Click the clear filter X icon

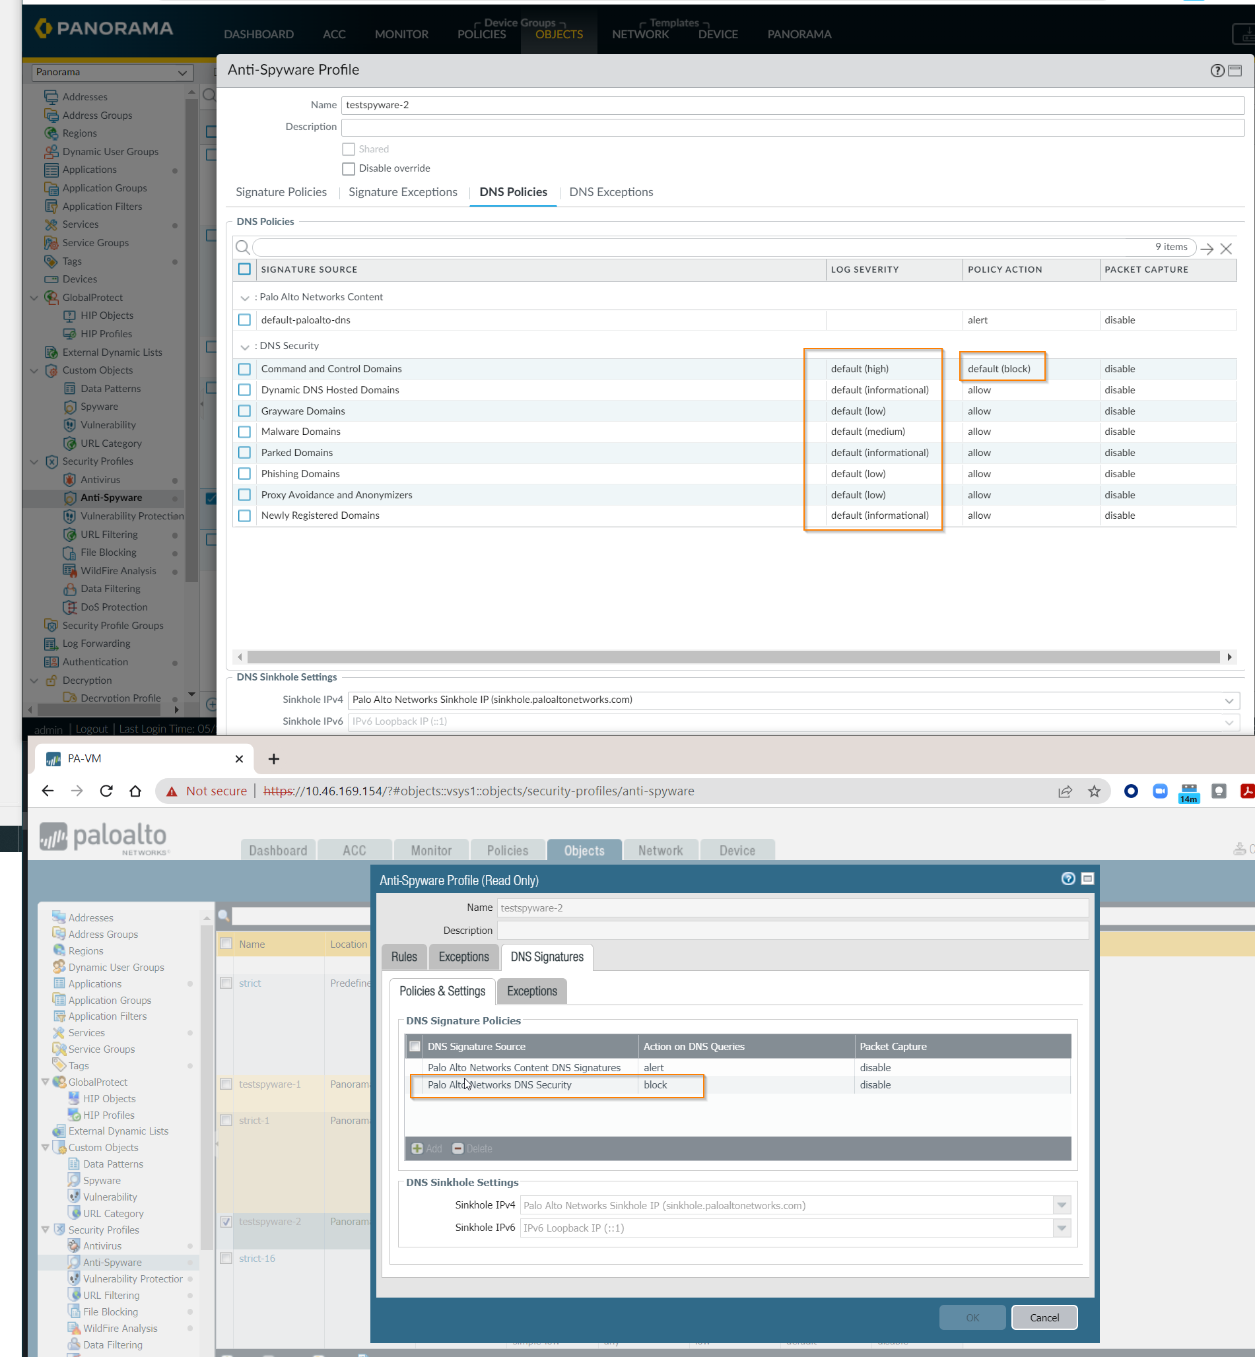[1226, 248]
